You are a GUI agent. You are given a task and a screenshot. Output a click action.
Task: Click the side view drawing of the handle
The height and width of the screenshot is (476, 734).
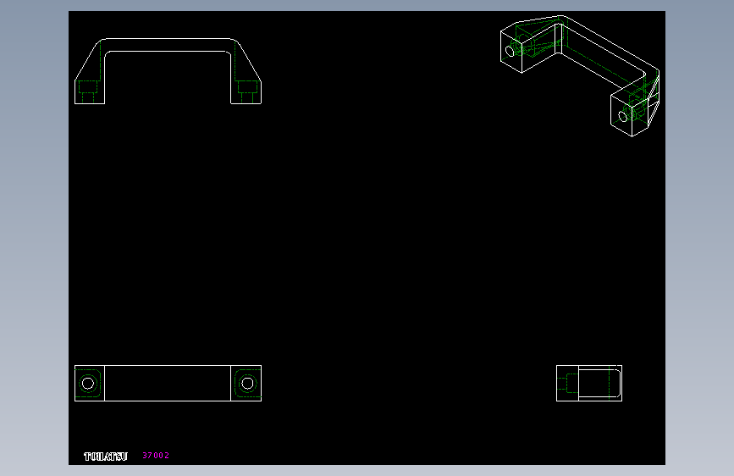click(589, 383)
